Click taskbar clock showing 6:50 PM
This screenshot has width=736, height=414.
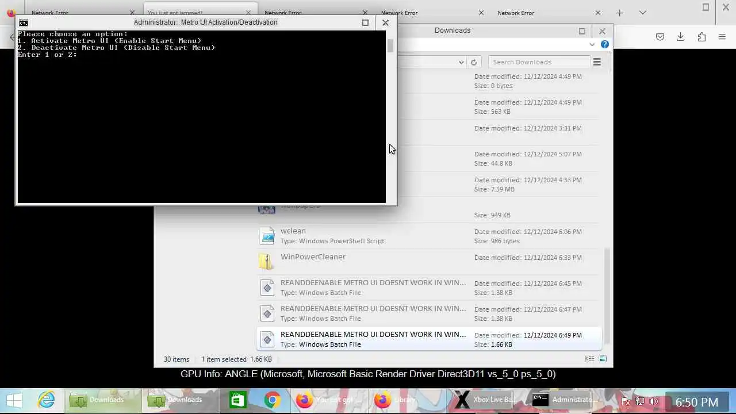click(x=697, y=402)
